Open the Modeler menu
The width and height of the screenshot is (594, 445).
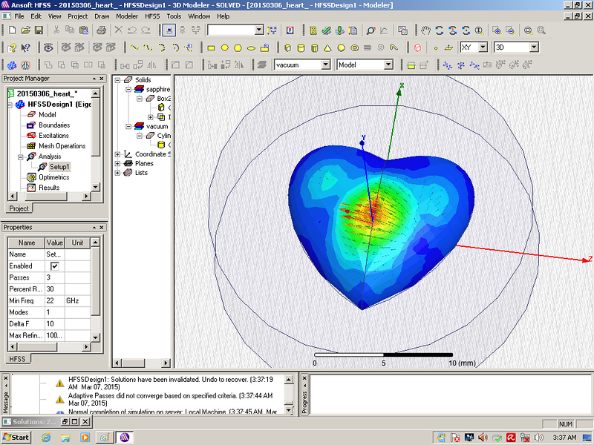[127, 16]
